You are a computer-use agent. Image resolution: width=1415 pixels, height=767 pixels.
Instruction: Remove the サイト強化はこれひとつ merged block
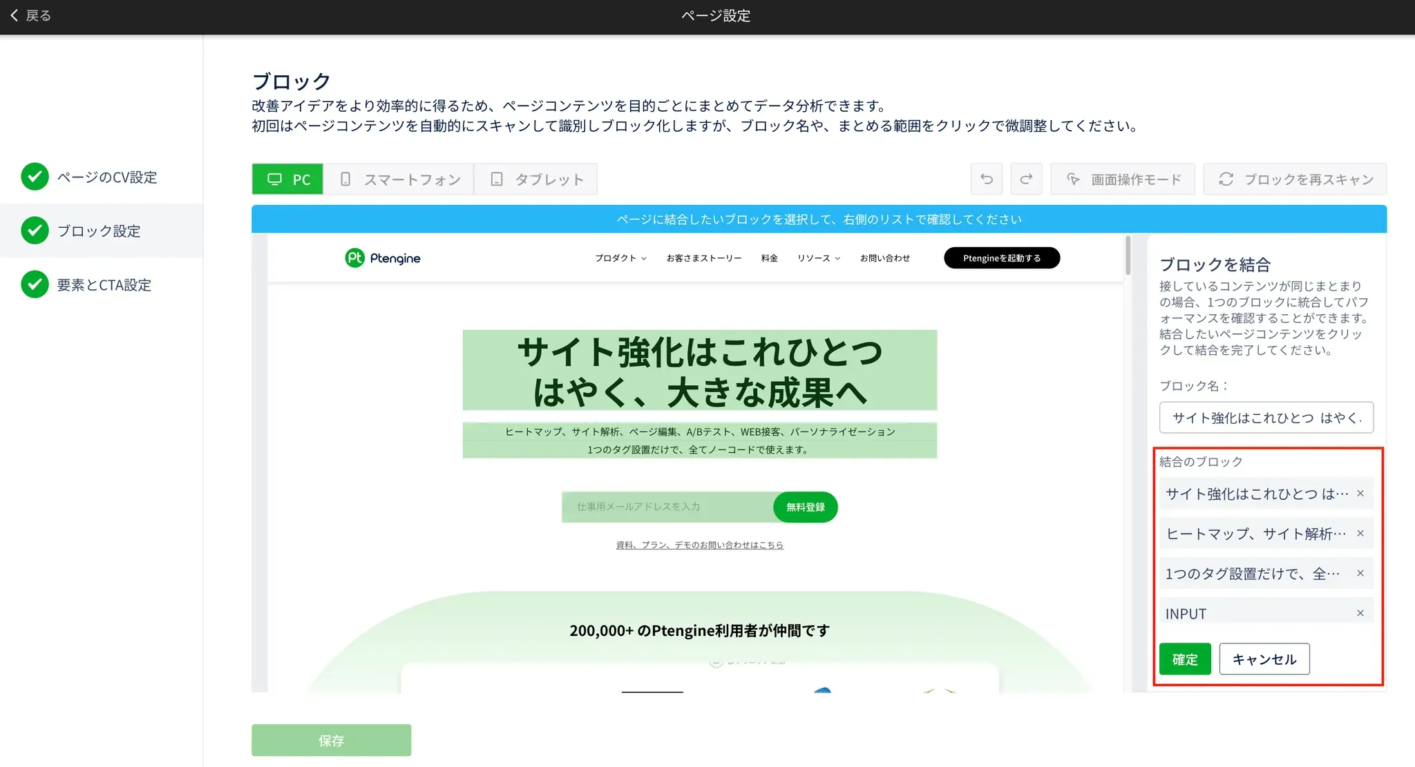pyautogui.click(x=1360, y=494)
